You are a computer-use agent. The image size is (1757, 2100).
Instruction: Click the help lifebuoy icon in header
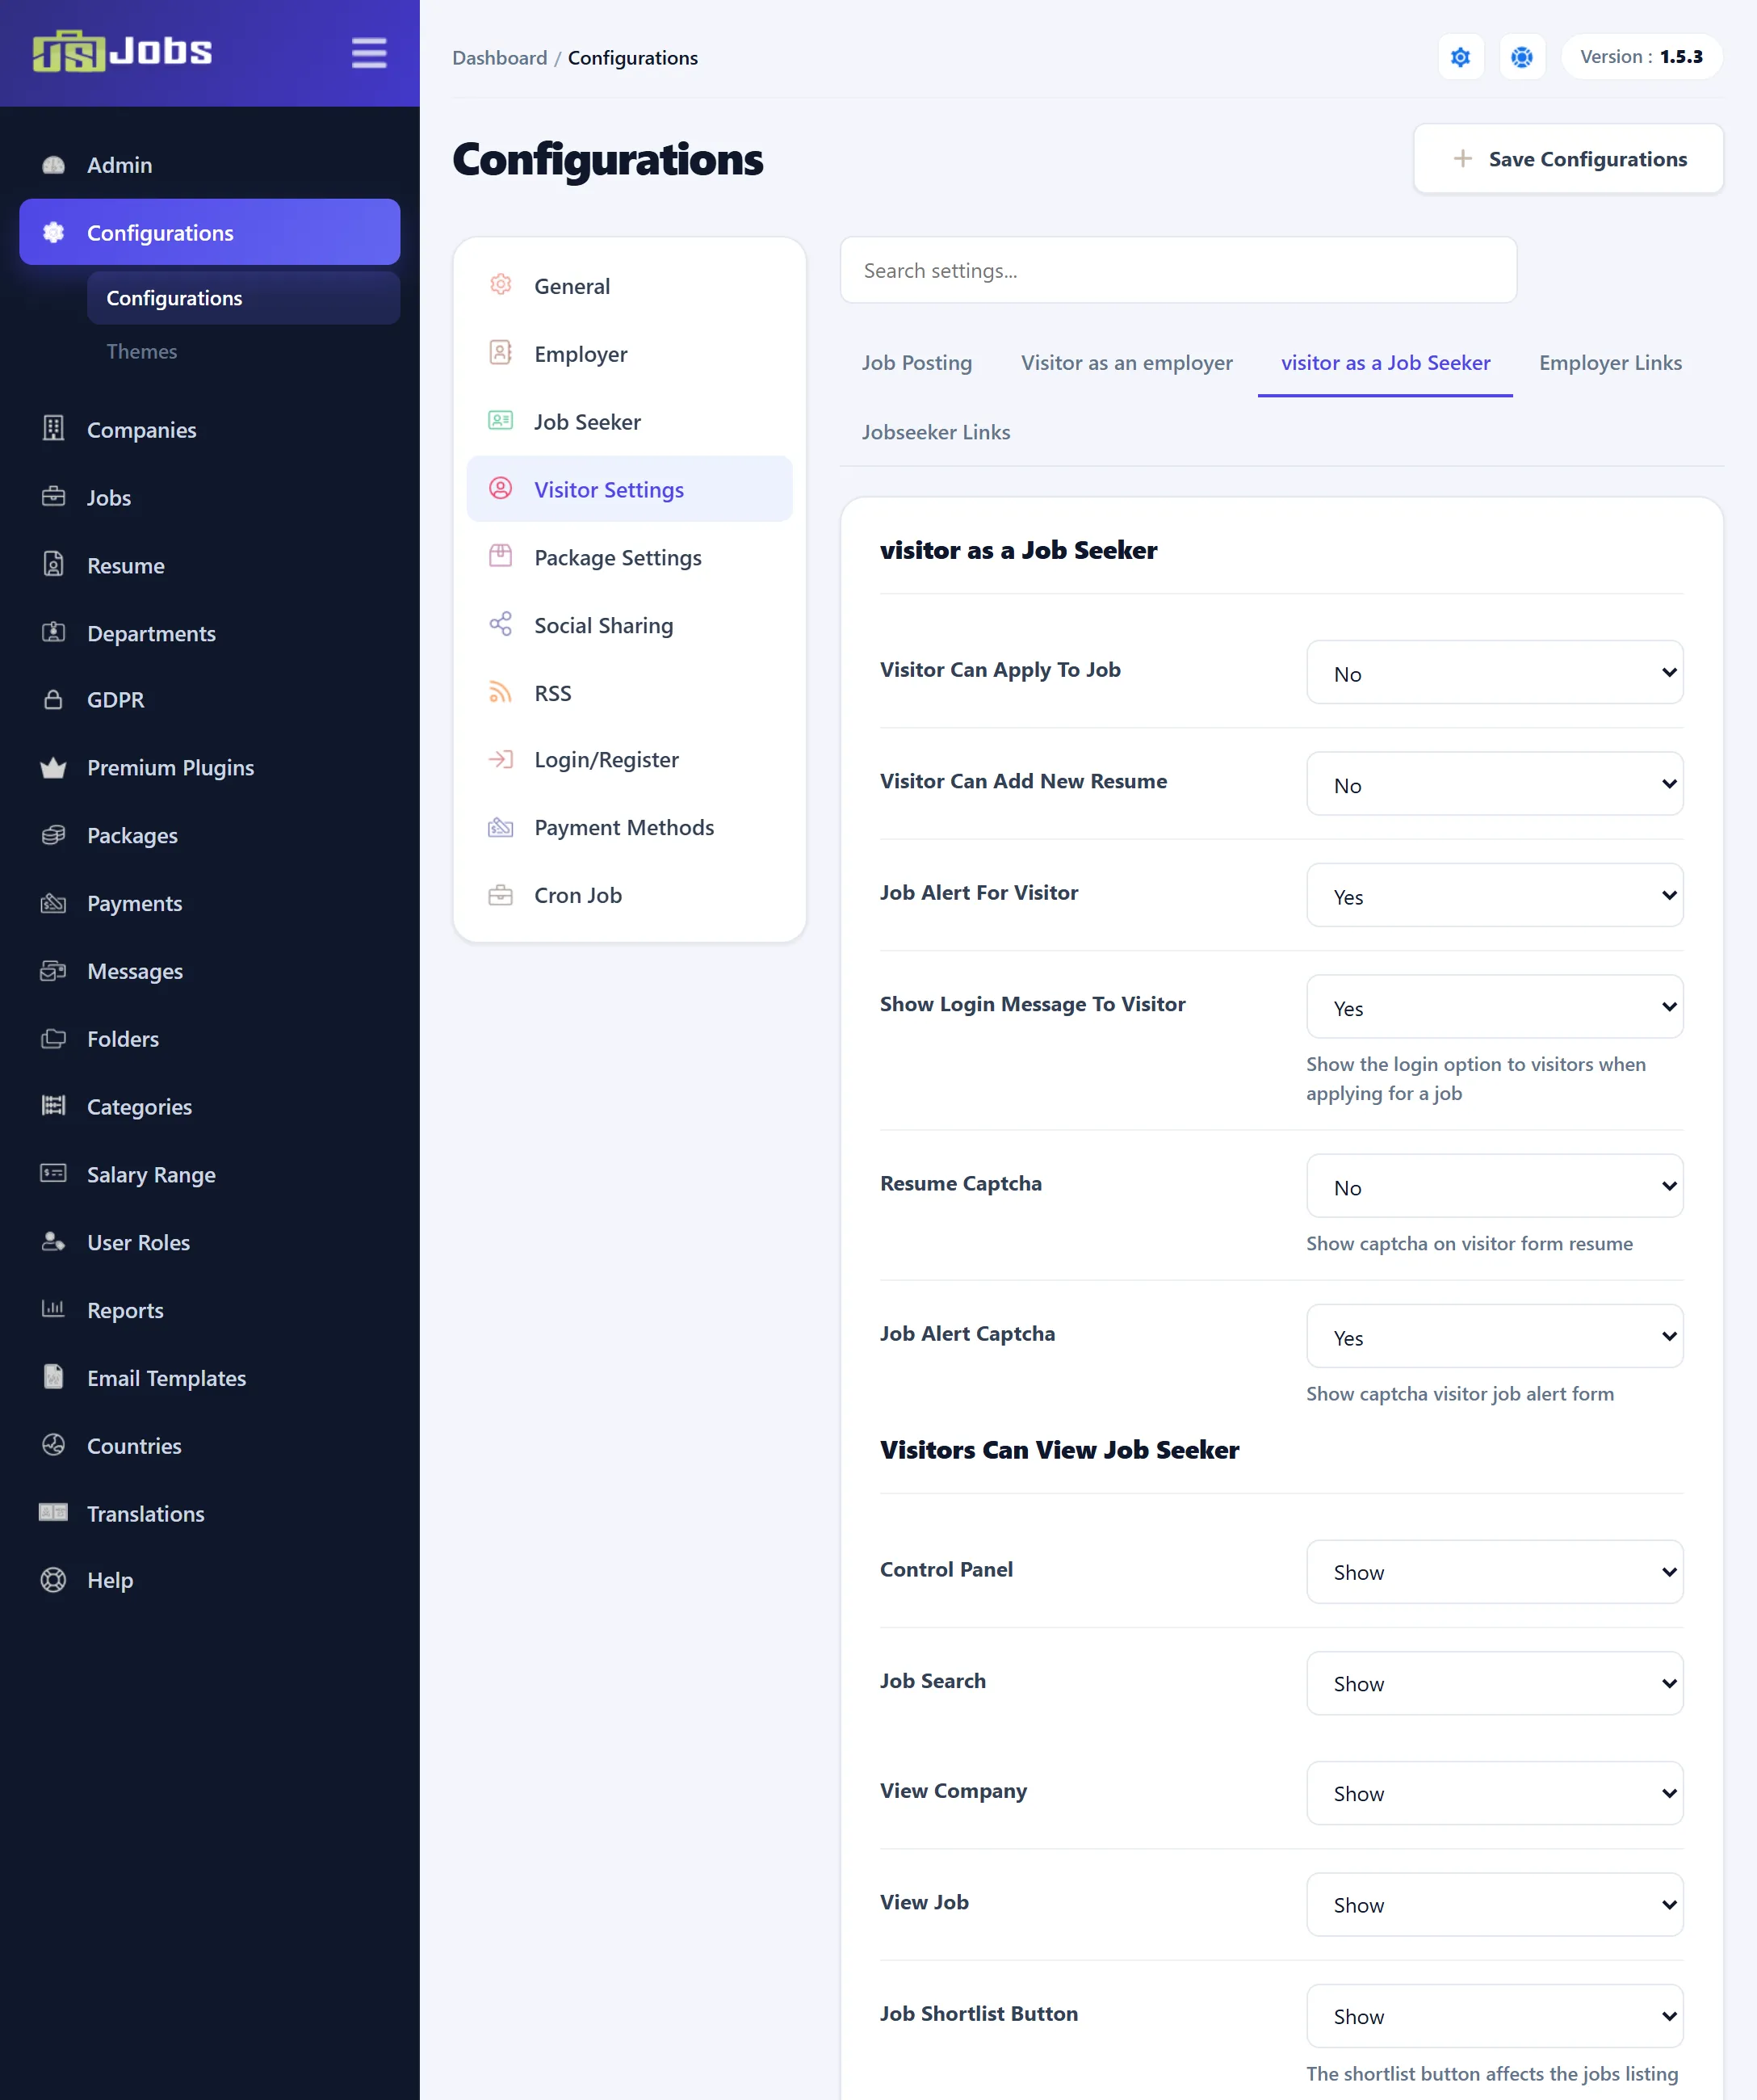click(x=1521, y=57)
